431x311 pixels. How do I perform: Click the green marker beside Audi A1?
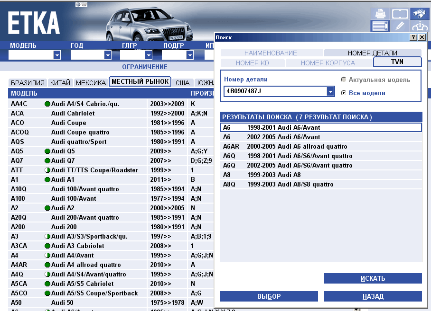[47, 180]
